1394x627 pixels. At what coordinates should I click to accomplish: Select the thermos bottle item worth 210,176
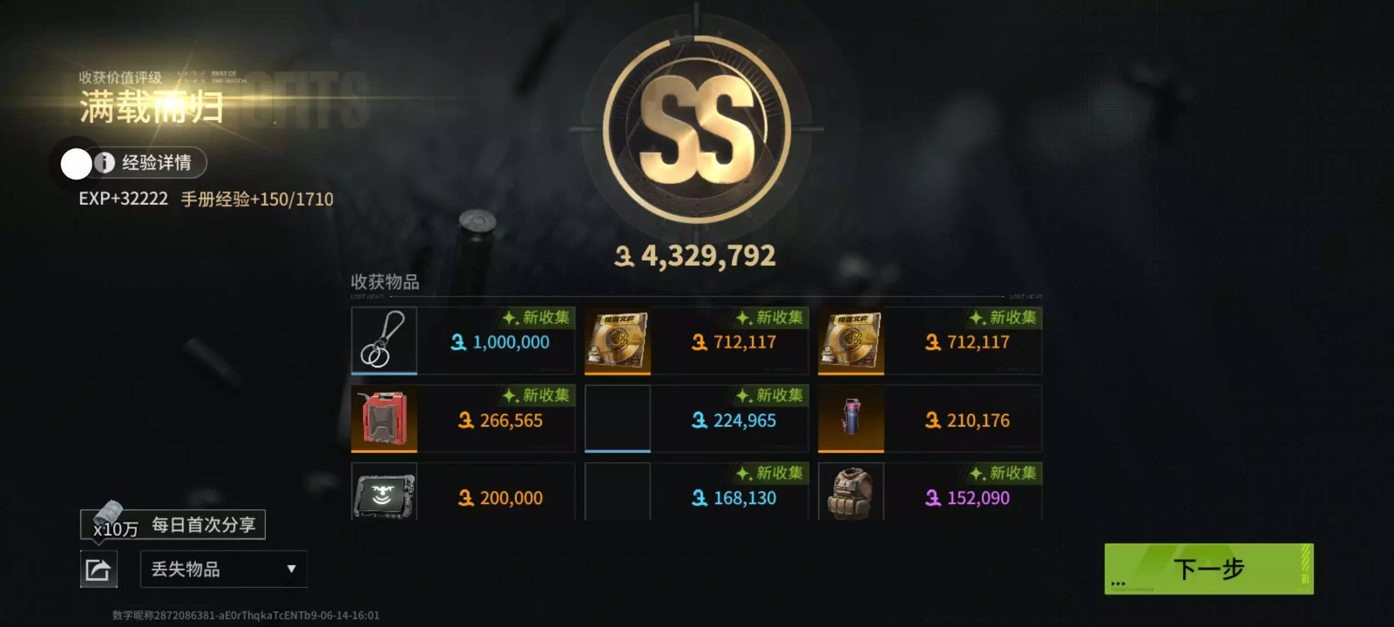click(x=930, y=419)
